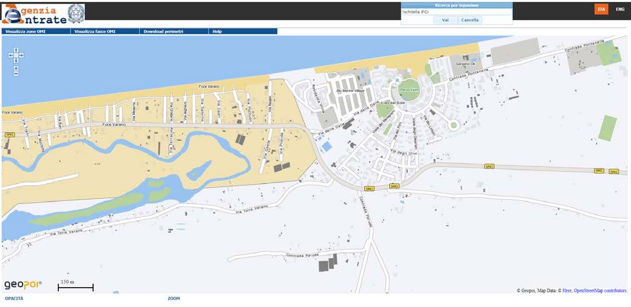Pan the map right with arrow
The width and height of the screenshot is (631, 307).
pyautogui.click(x=21, y=55)
